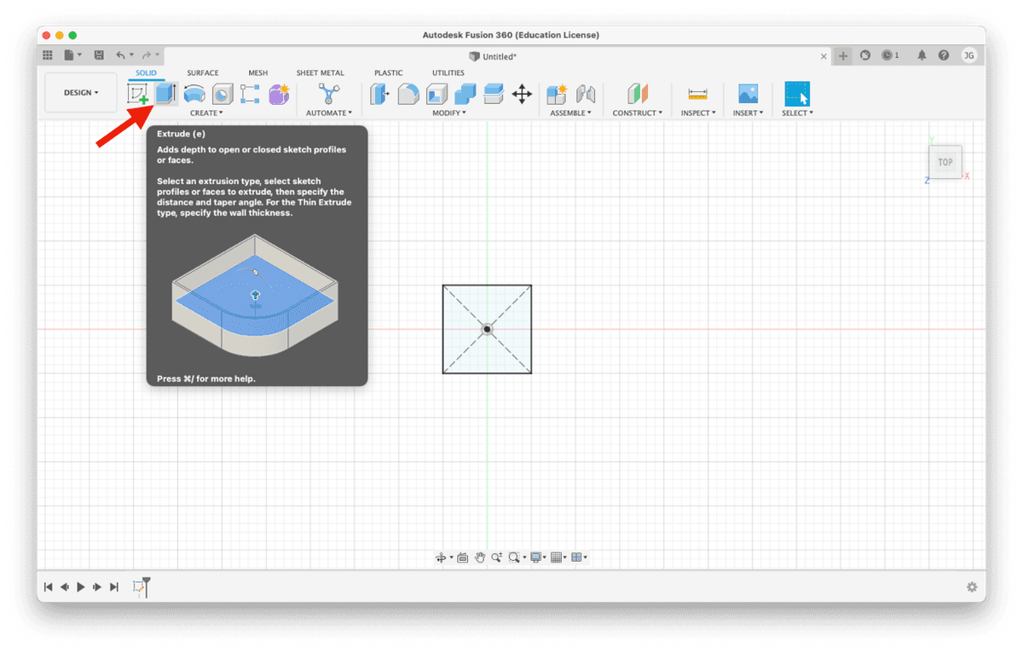Screen dimensions: 1023x652
Task: Switch to the SHEET METAL tab
Action: point(321,73)
